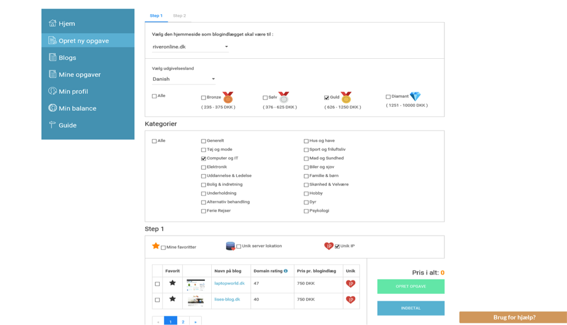Click the Guld gold medal icon

pos(346,98)
